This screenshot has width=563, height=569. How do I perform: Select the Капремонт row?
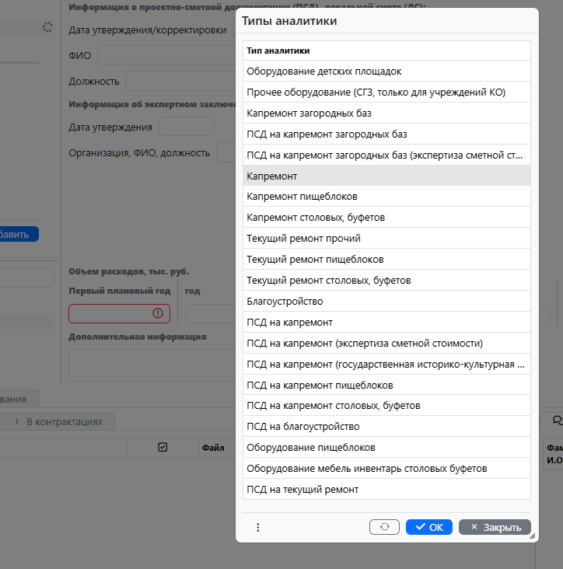[386, 176]
